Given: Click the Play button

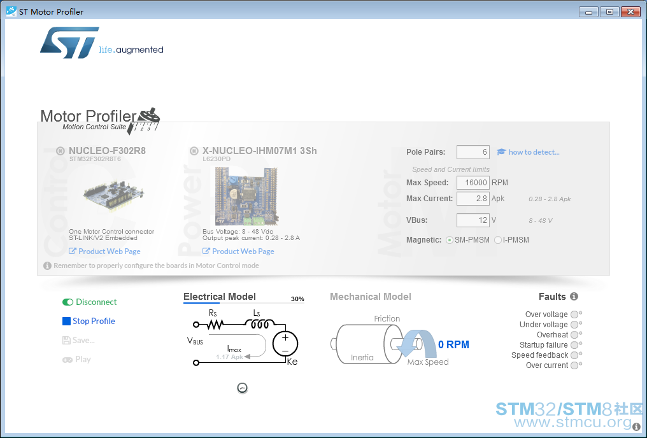Looking at the screenshot, I should pyautogui.click(x=77, y=360).
